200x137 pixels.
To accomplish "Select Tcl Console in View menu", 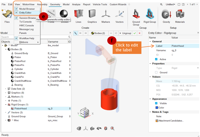I will (25, 22).
